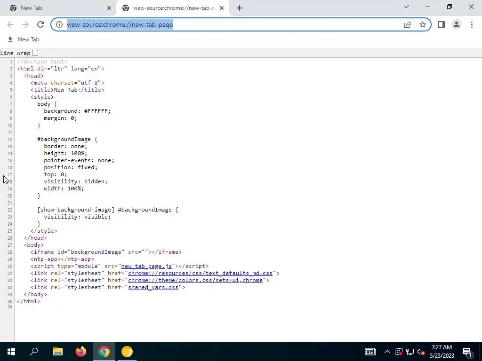This screenshot has height=361, width=482.
Task: Click the 'visibility: hidden;' line
Action: pos(76,182)
